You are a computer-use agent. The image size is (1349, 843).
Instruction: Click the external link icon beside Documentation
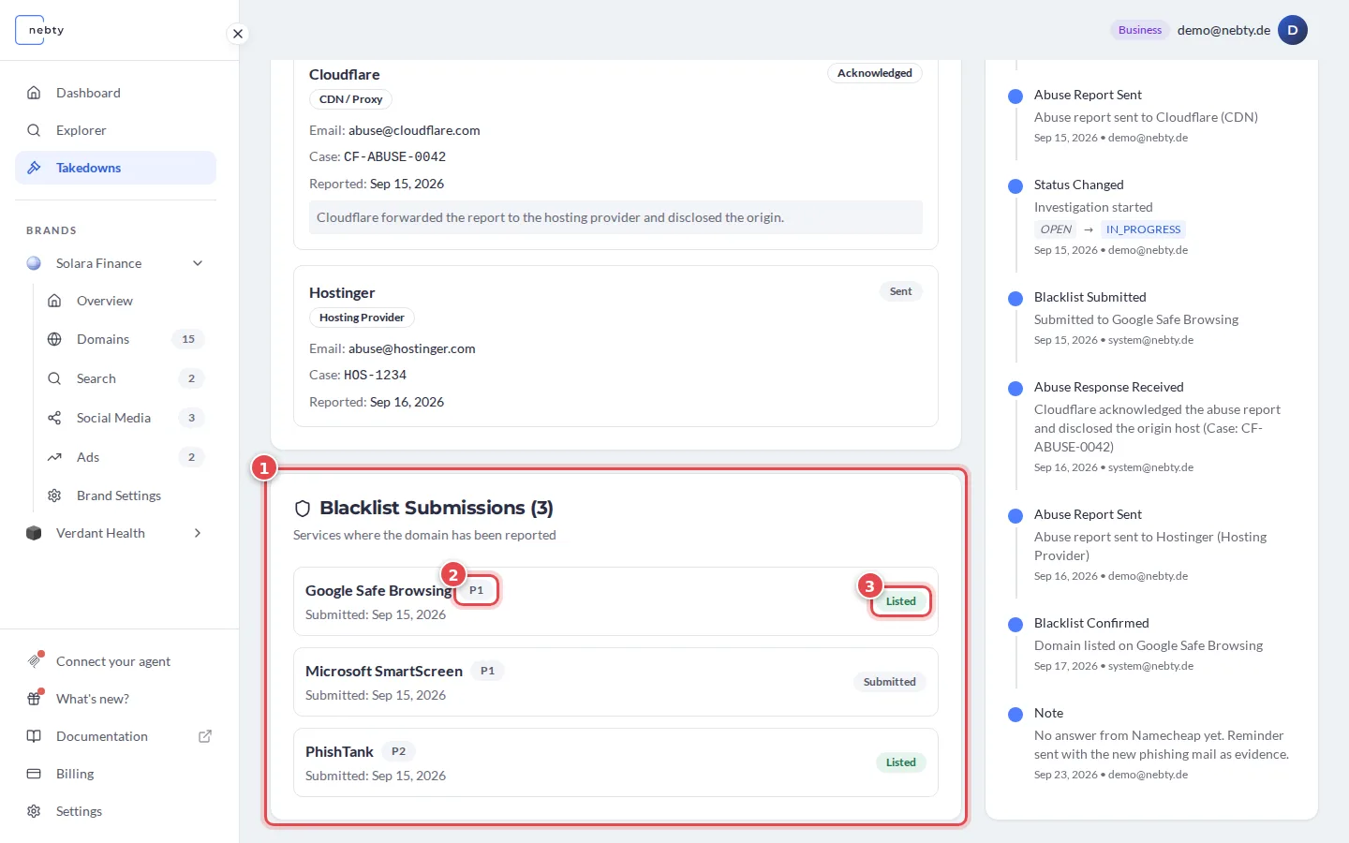[205, 736]
